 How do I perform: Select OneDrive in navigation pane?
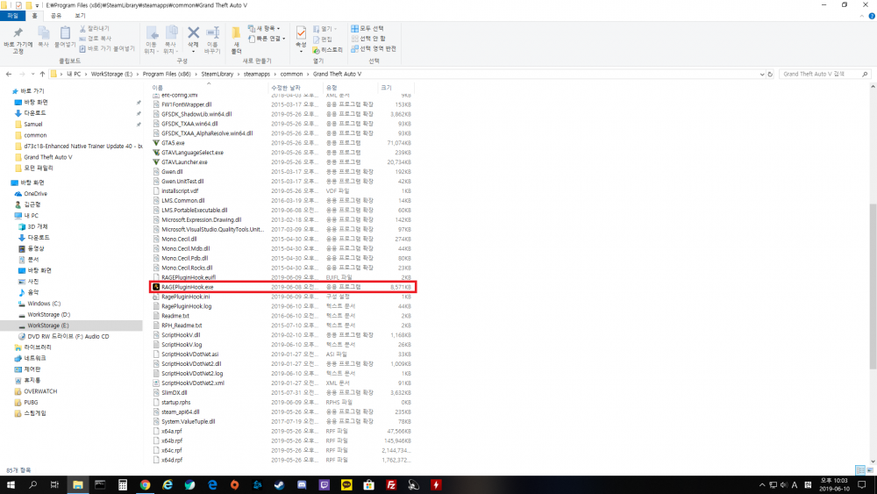[x=35, y=194]
